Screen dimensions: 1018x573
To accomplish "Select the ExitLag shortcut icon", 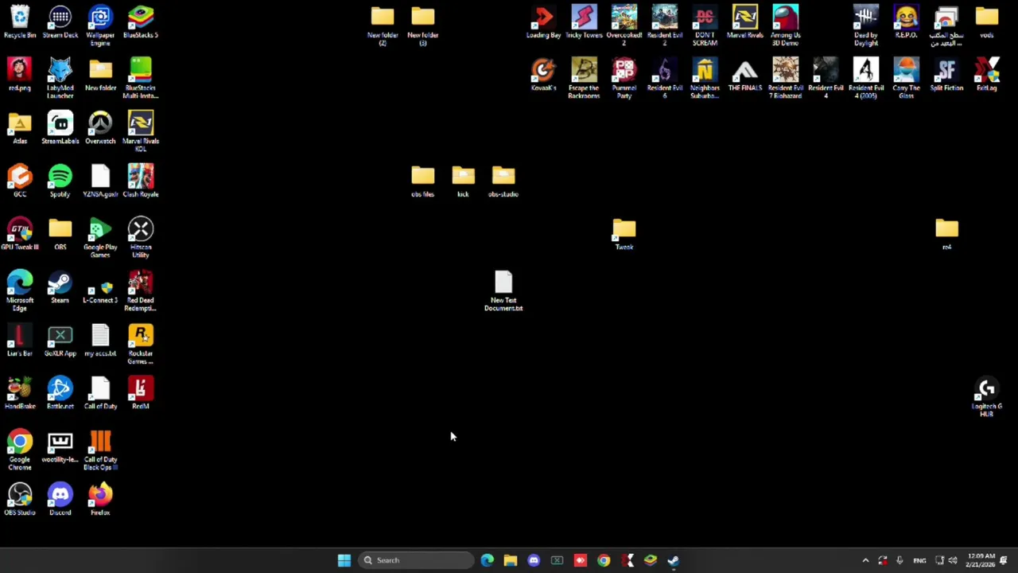I will (987, 75).
